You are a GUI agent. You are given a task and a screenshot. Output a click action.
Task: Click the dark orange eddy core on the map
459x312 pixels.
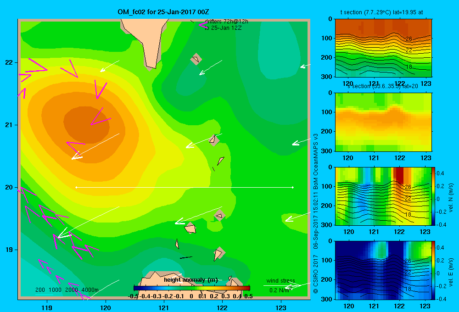pos(86,125)
